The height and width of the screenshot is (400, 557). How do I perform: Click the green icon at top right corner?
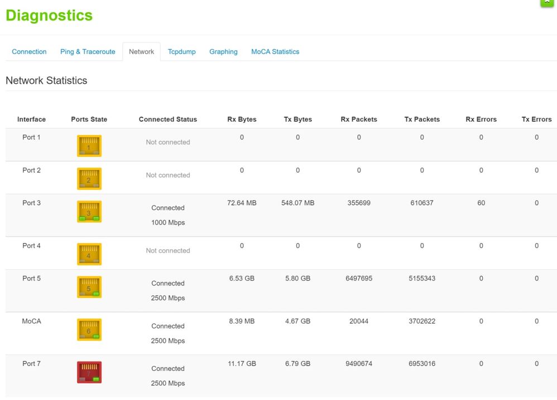pyautogui.click(x=546, y=3)
